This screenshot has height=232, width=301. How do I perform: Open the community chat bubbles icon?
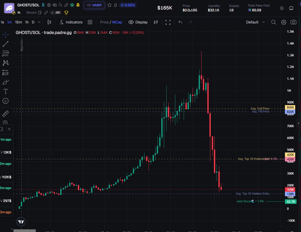(x=55, y=5)
